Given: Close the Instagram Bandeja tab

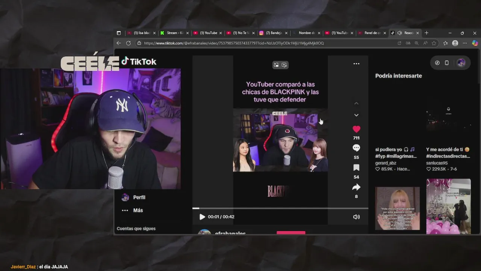Looking at the screenshot, I should 286,33.
